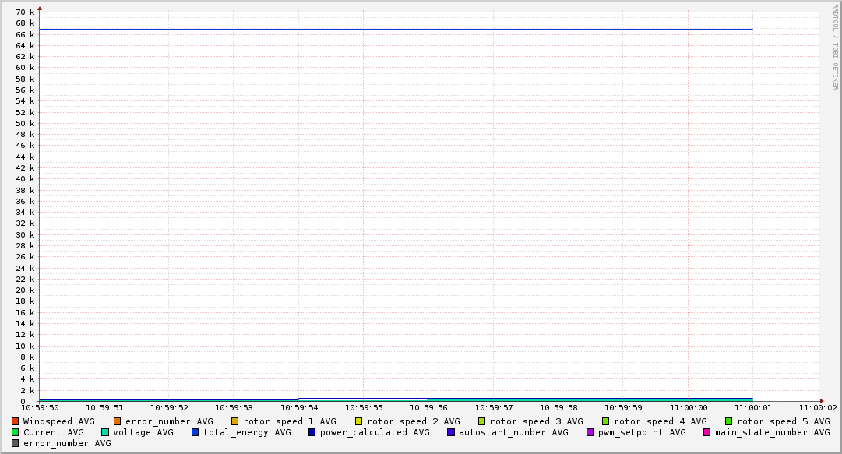Click the 70 k y-axis label
This screenshot has width=842, height=454.
tap(25, 12)
